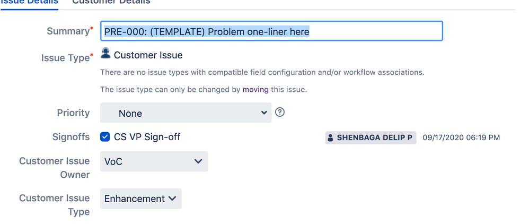The height and width of the screenshot is (224, 529).
Task: Click the Customer Issue headset icon
Action: coord(105,53)
